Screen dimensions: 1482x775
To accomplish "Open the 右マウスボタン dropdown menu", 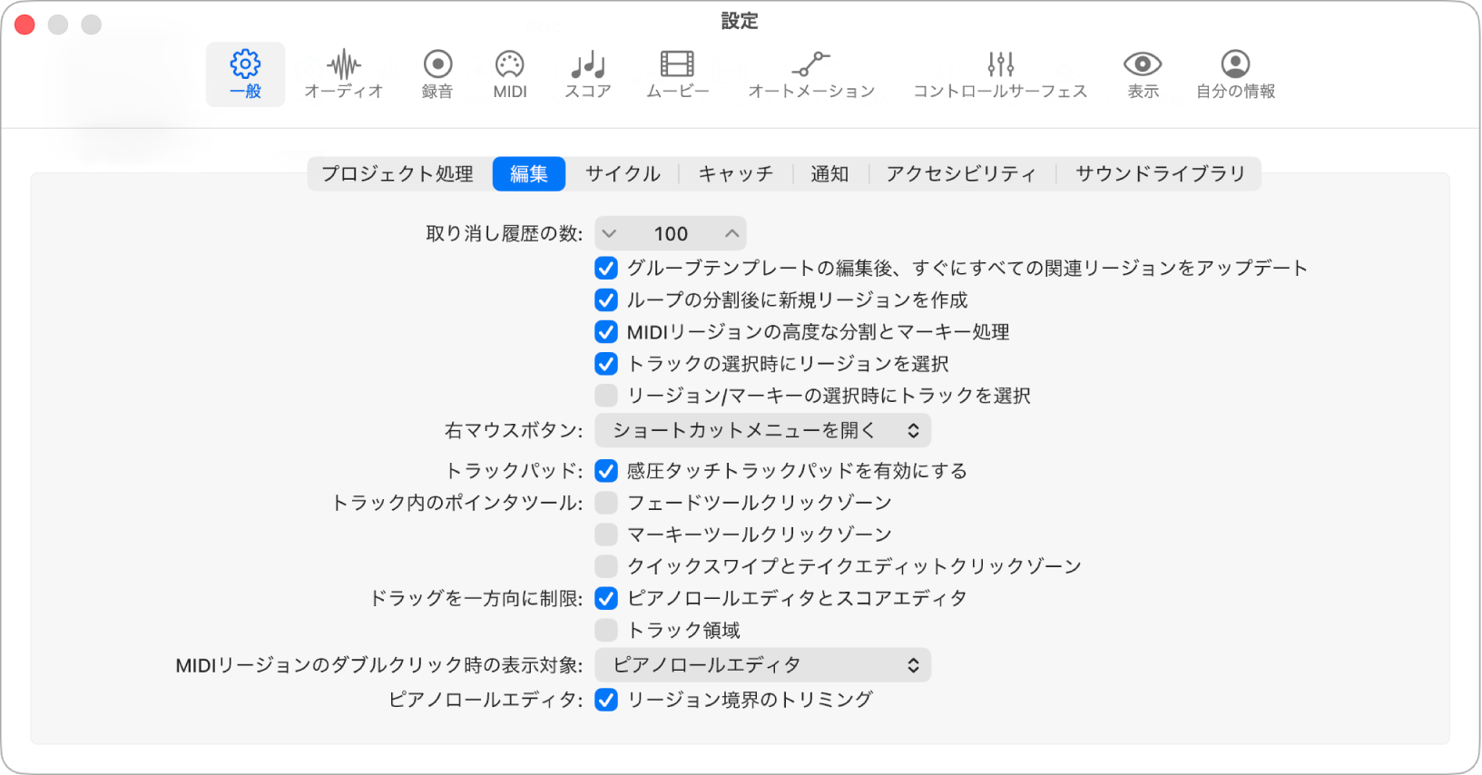I will (x=763, y=430).
